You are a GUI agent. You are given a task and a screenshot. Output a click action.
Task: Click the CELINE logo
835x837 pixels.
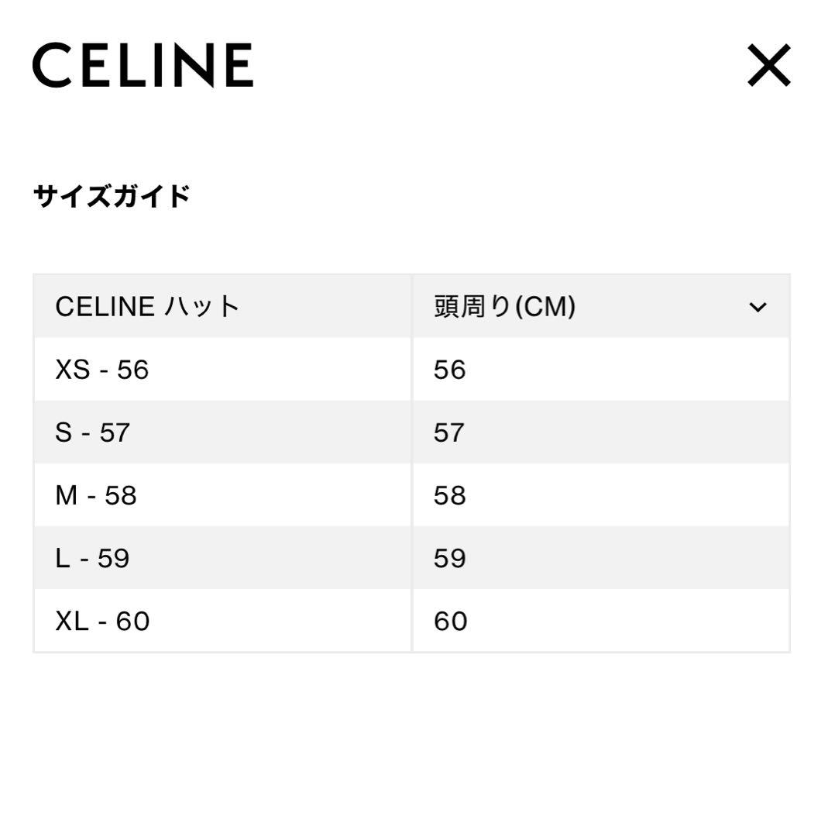click(143, 66)
